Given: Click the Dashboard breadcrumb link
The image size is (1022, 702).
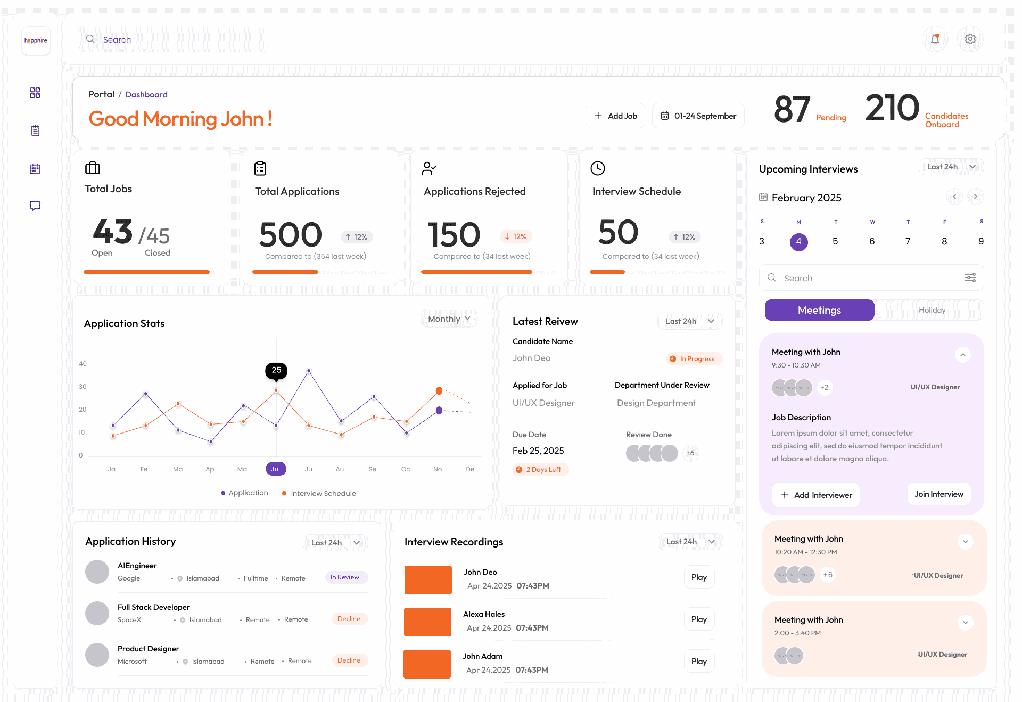Looking at the screenshot, I should coord(146,94).
